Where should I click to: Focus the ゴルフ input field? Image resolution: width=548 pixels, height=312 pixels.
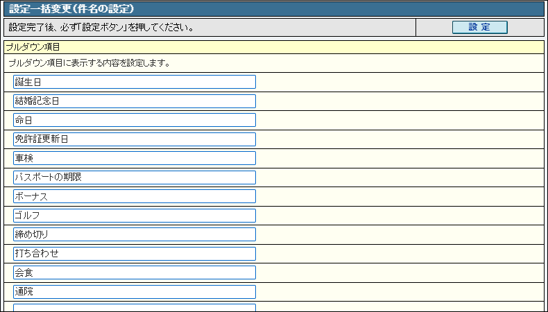coord(135,215)
